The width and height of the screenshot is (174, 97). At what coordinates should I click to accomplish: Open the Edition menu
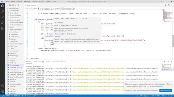pos(13,2)
